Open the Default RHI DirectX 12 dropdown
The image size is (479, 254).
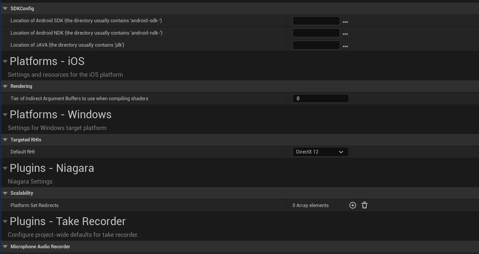321,152
